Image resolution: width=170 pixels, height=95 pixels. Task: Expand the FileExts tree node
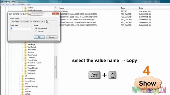click(x=23, y=8)
